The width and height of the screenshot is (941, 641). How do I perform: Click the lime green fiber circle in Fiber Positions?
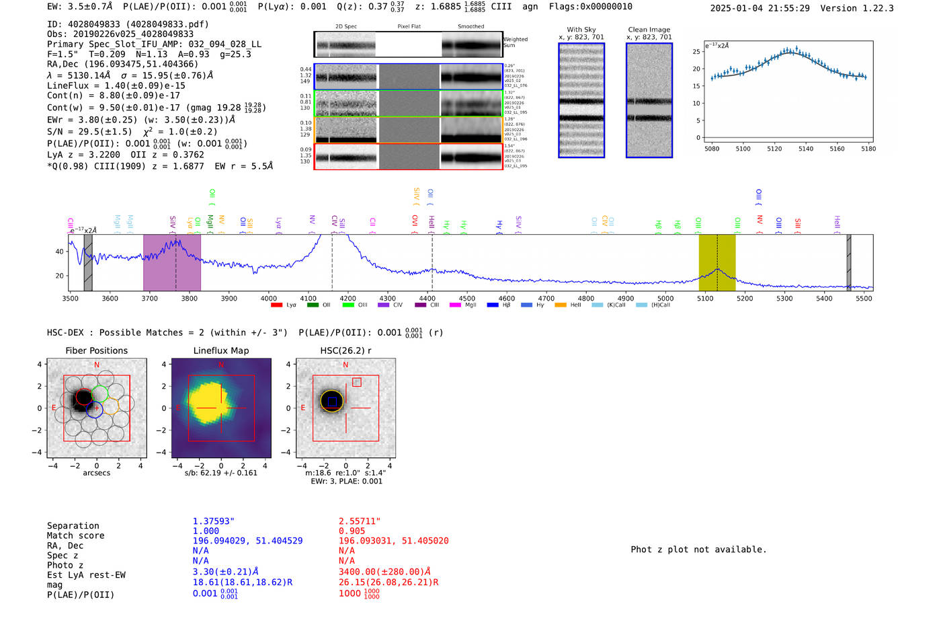[x=100, y=393]
